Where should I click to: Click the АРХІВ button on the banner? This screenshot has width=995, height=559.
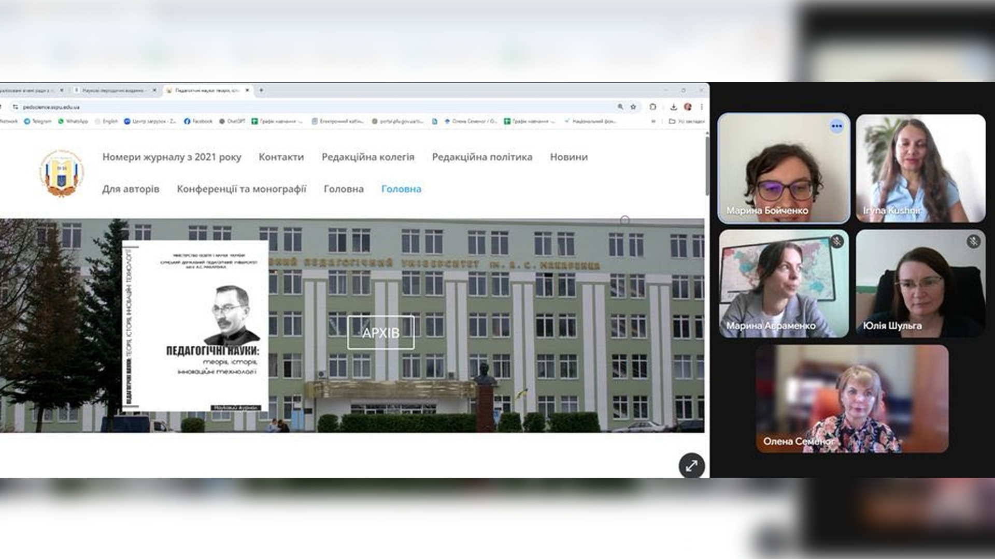(x=381, y=333)
